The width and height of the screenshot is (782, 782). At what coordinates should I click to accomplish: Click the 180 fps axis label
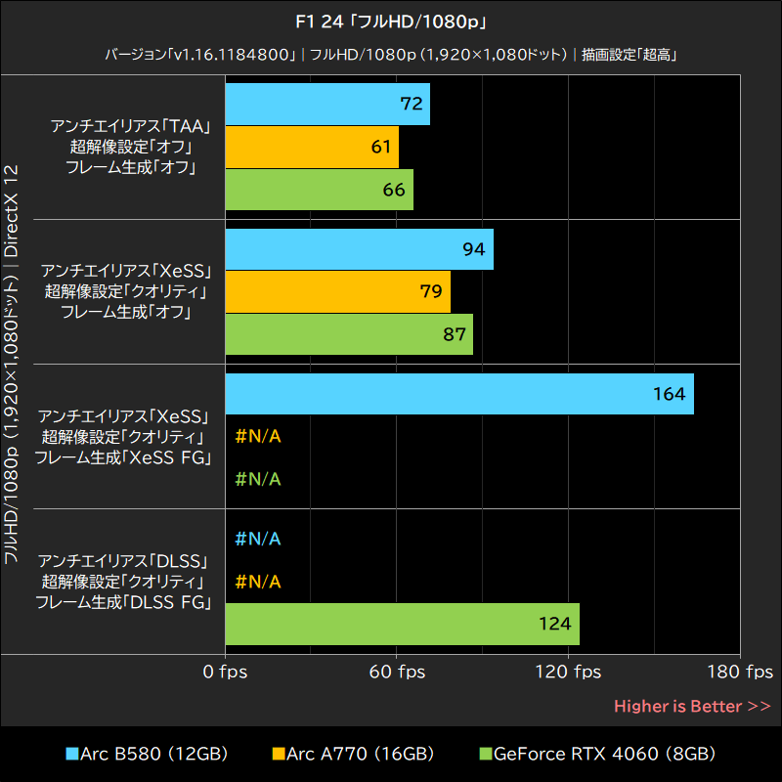pyautogui.click(x=740, y=673)
